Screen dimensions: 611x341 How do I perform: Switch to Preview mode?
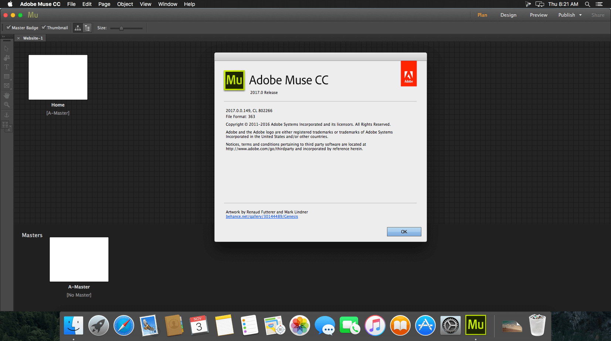(x=539, y=15)
